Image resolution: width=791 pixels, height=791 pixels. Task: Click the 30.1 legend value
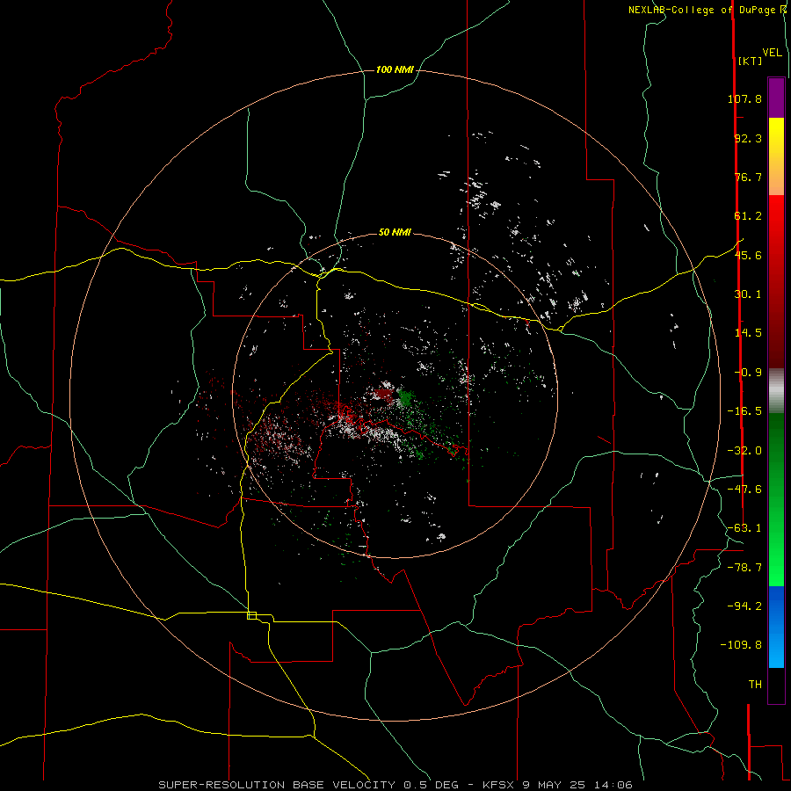coord(748,294)
